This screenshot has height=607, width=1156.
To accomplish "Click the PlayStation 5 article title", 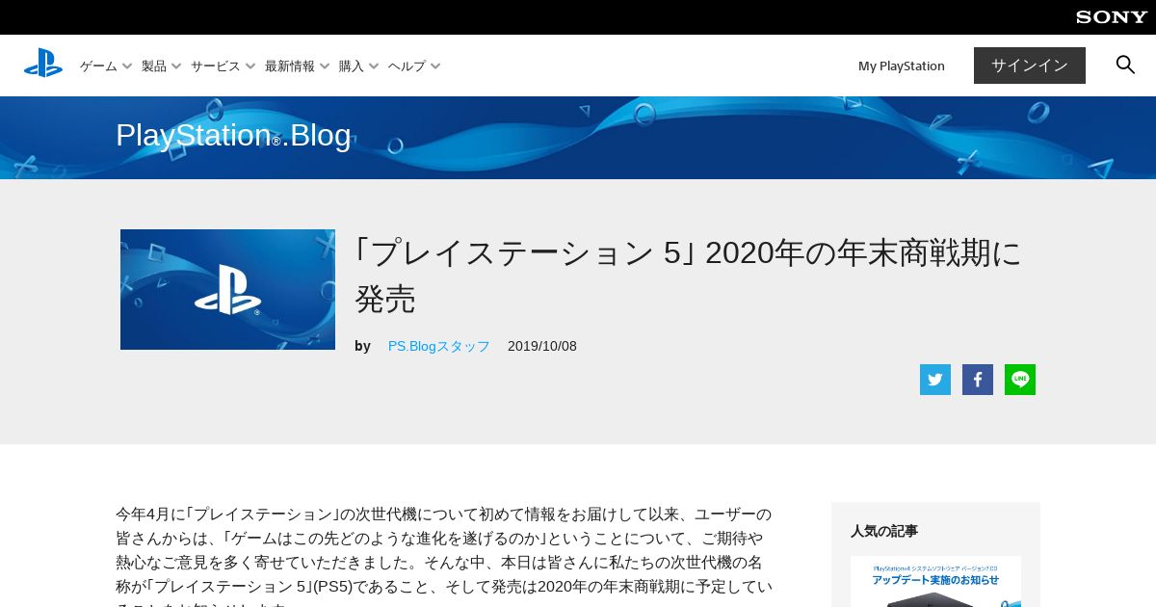I will (x=688, y=276).
